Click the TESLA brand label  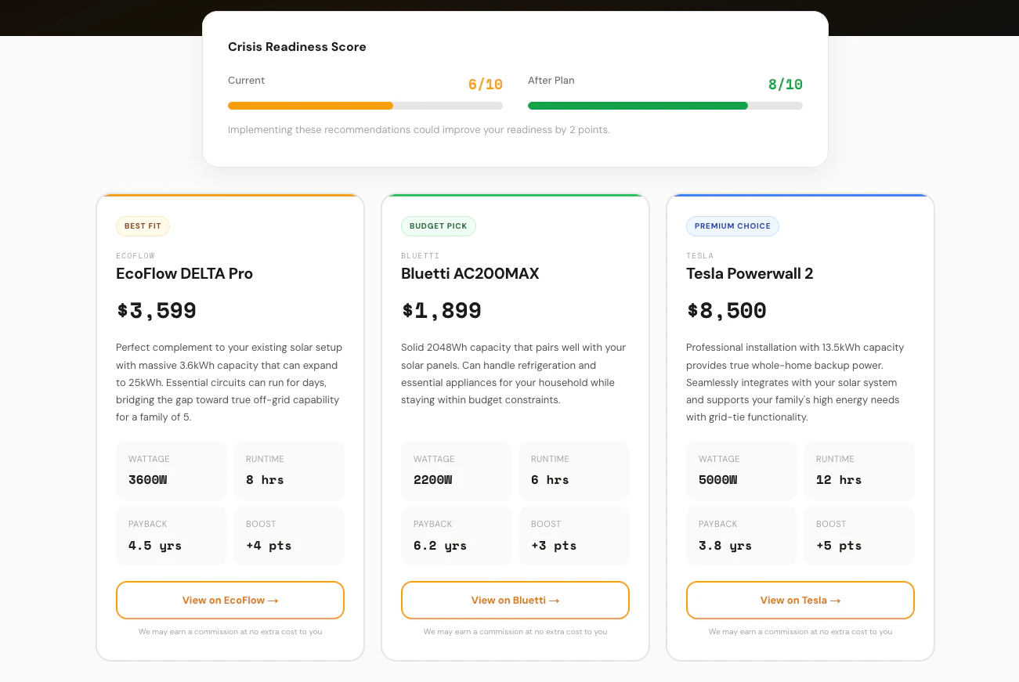click(700, 256)
